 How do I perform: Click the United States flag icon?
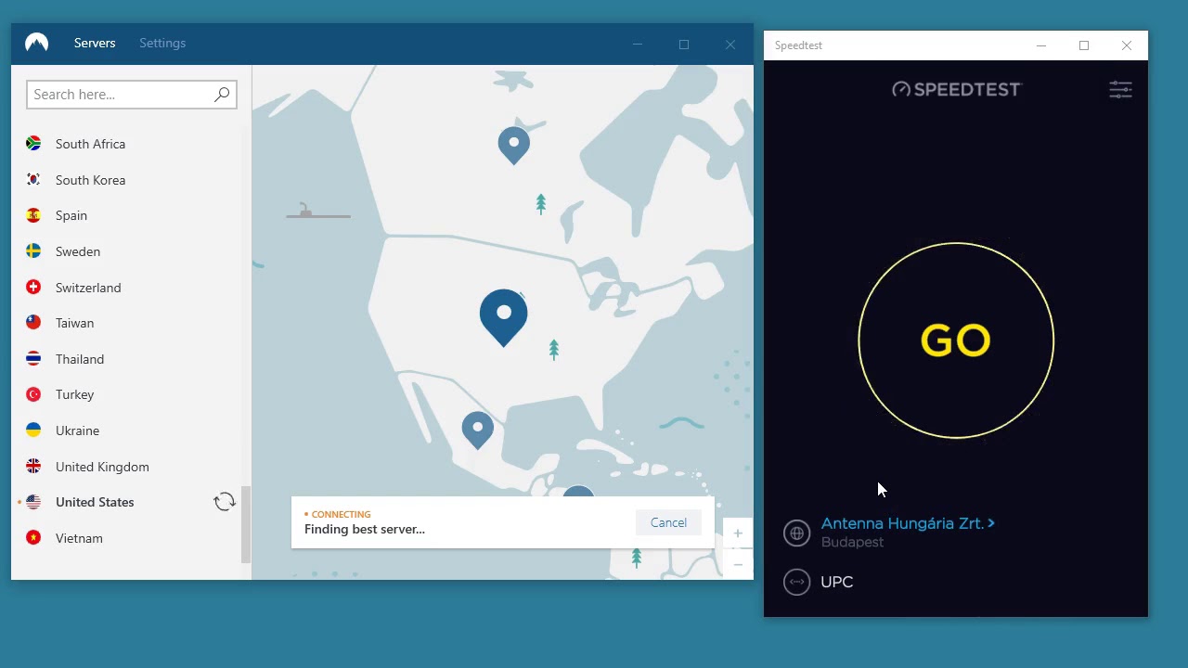tap(33, 502)
